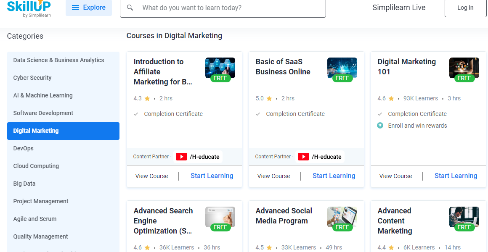Choose the Cloud Computing category

pos(36,166)
